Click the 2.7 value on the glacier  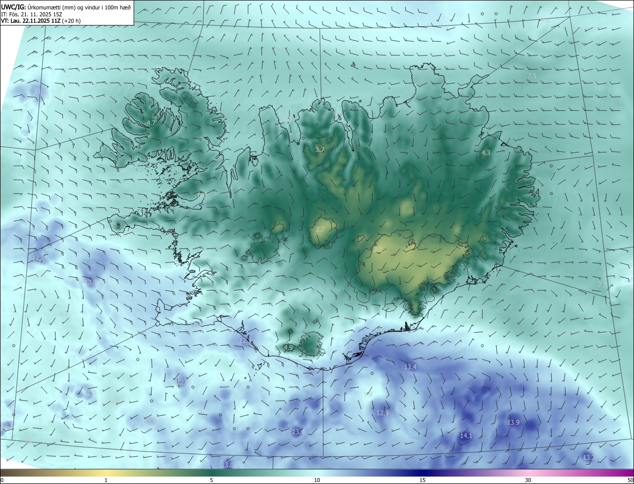click(x=320, y=230)
